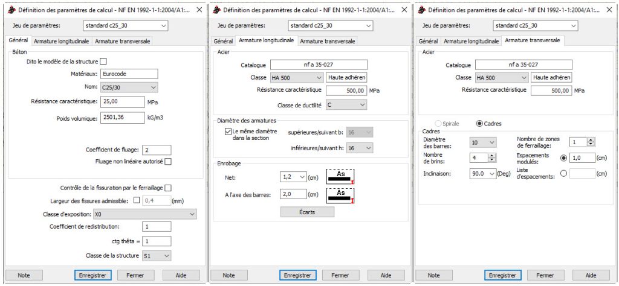Open the longitudinal steel Classe HA 500 dropdown
Viewport: 619px width, 286px height.
[297, 78]
